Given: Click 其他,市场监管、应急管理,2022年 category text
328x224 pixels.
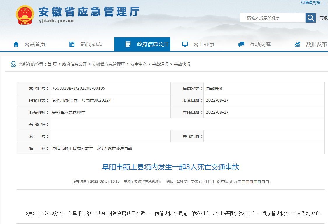Looking at the screenshot, I should (x=82, y=100).
